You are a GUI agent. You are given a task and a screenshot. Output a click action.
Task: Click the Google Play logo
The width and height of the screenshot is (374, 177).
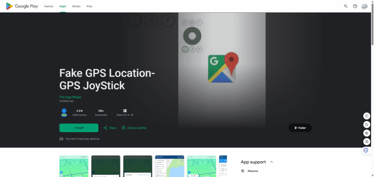20,6
